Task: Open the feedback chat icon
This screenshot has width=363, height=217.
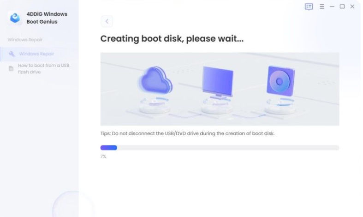Action: point(309,6)
